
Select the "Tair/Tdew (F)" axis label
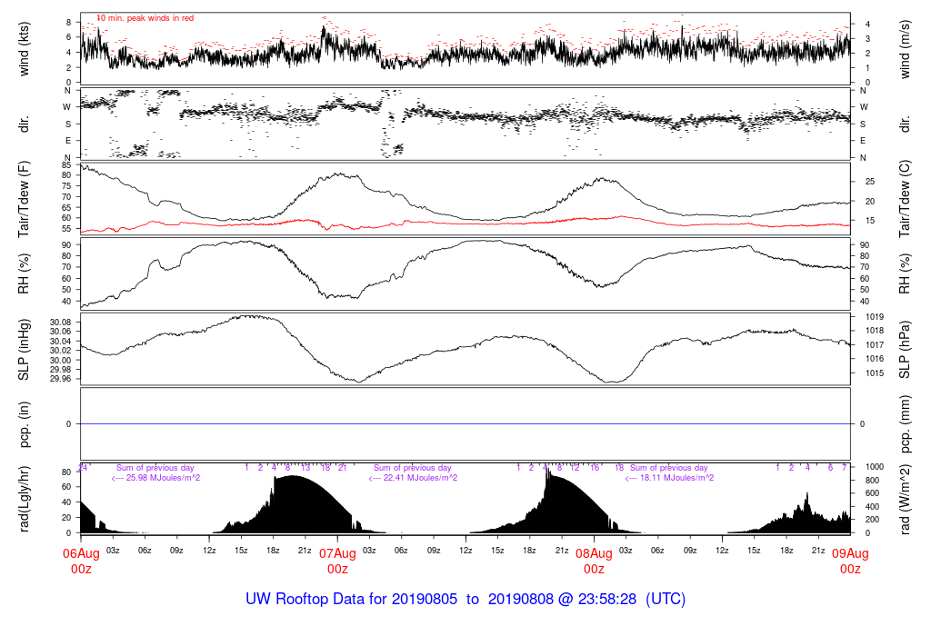pyautogui.click(x=25, y=199)
